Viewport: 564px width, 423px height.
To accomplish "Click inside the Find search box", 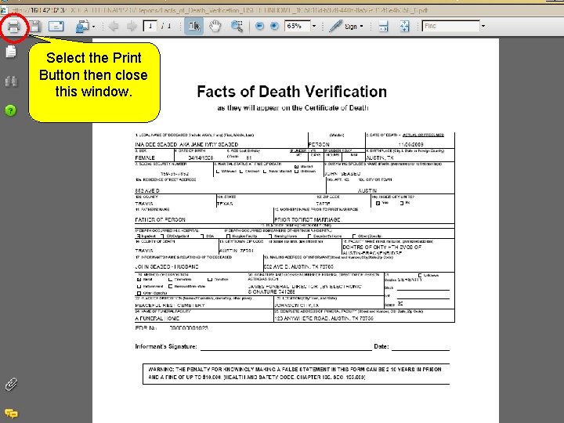I will coord(451,26).
